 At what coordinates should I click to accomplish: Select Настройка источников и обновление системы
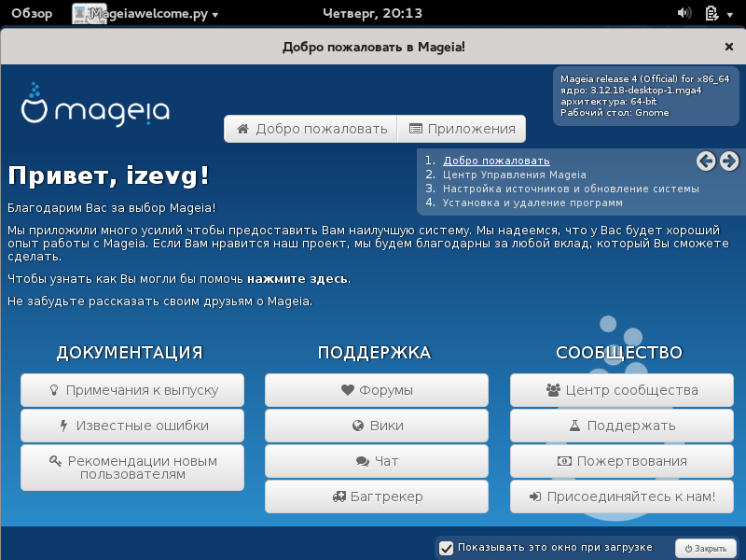(x=571, y=189)
